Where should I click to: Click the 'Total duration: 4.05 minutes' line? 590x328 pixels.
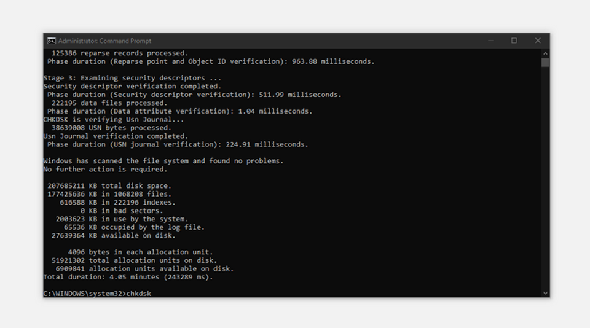[128, 277]
